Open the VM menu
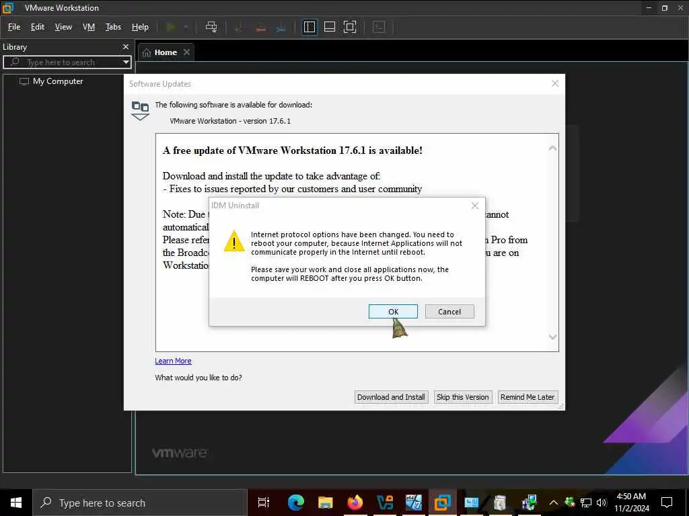 [x=89, y=27]
